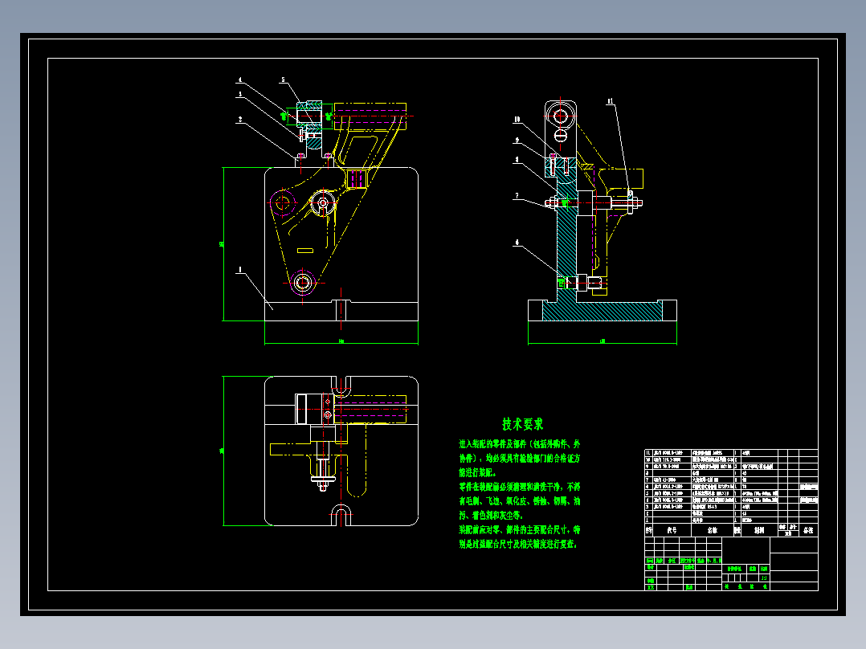Image resolution: width=866 pixels, height=649 pixels.
Task: Click part balloon number 7 in side view
Action: (517, 195)
